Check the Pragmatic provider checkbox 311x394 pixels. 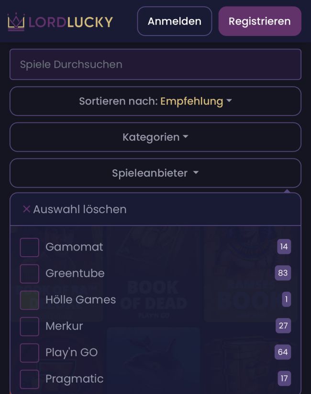coord(29,379)
